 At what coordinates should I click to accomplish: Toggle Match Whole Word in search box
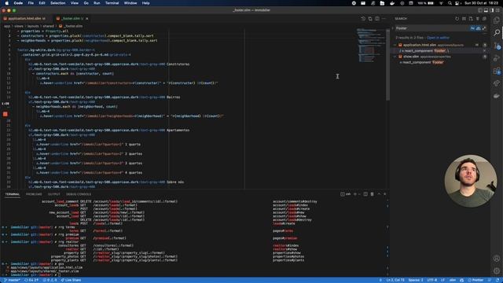coord(479,28)
